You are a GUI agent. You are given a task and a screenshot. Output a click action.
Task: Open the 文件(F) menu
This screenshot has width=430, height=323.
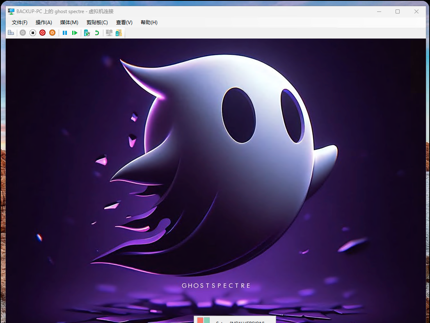pos(19,23)
